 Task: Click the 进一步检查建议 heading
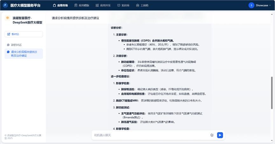120,76
